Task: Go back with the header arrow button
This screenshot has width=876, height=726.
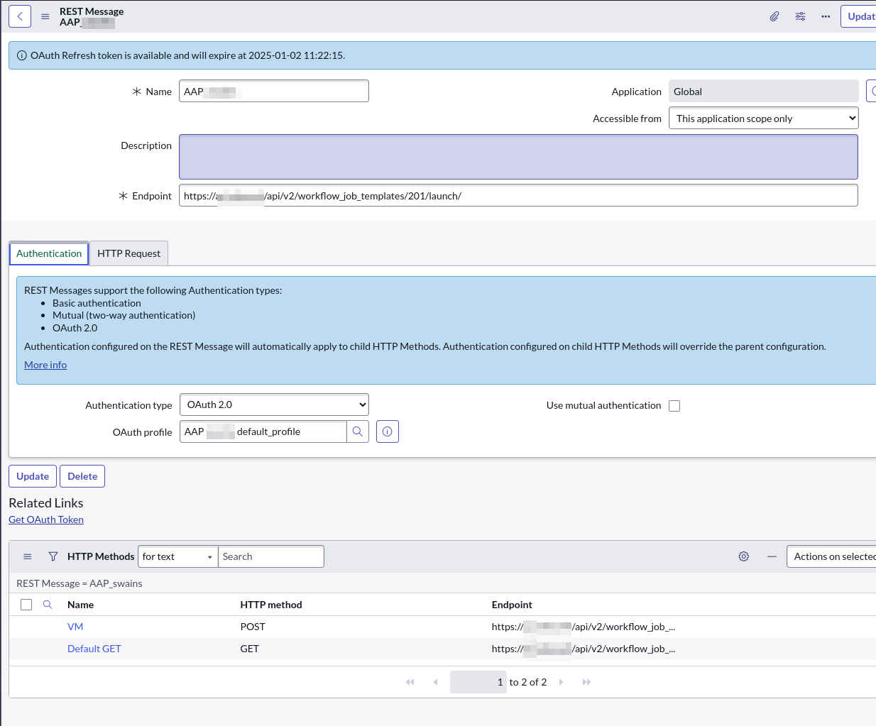Action: (20, 16)
